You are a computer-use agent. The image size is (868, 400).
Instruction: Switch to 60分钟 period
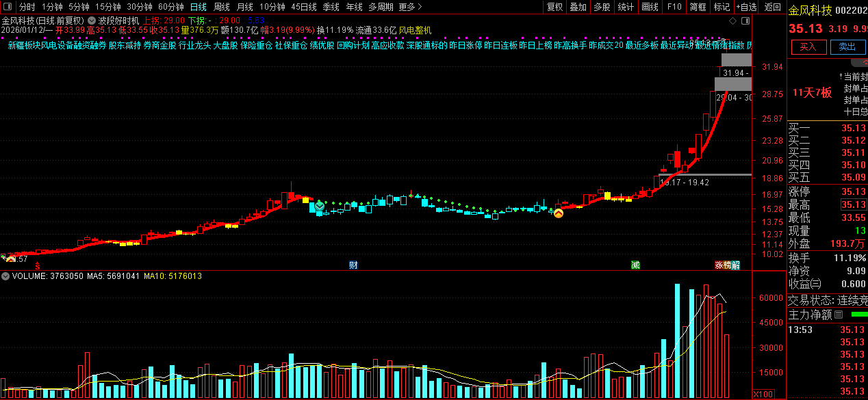coord(170,7)
